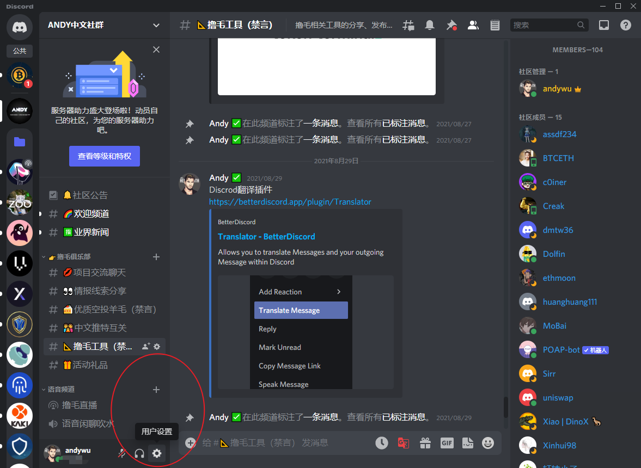Click the chat scrollbar thumb
Image resolution: width=641 pixels, height=468 pixels.
click(505, 407)
